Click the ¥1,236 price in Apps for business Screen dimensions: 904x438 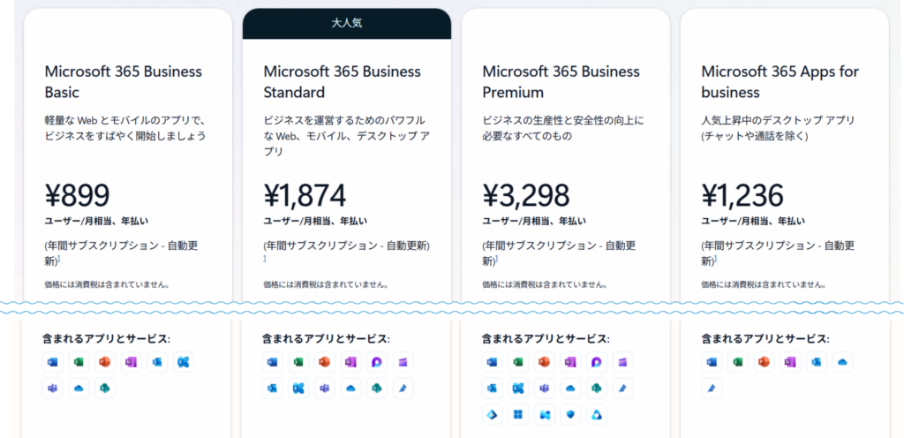tap(742, 195)
